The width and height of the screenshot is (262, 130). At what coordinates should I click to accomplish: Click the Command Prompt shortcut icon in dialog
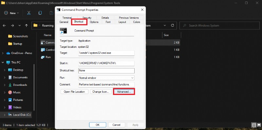[x=63, y=31]
